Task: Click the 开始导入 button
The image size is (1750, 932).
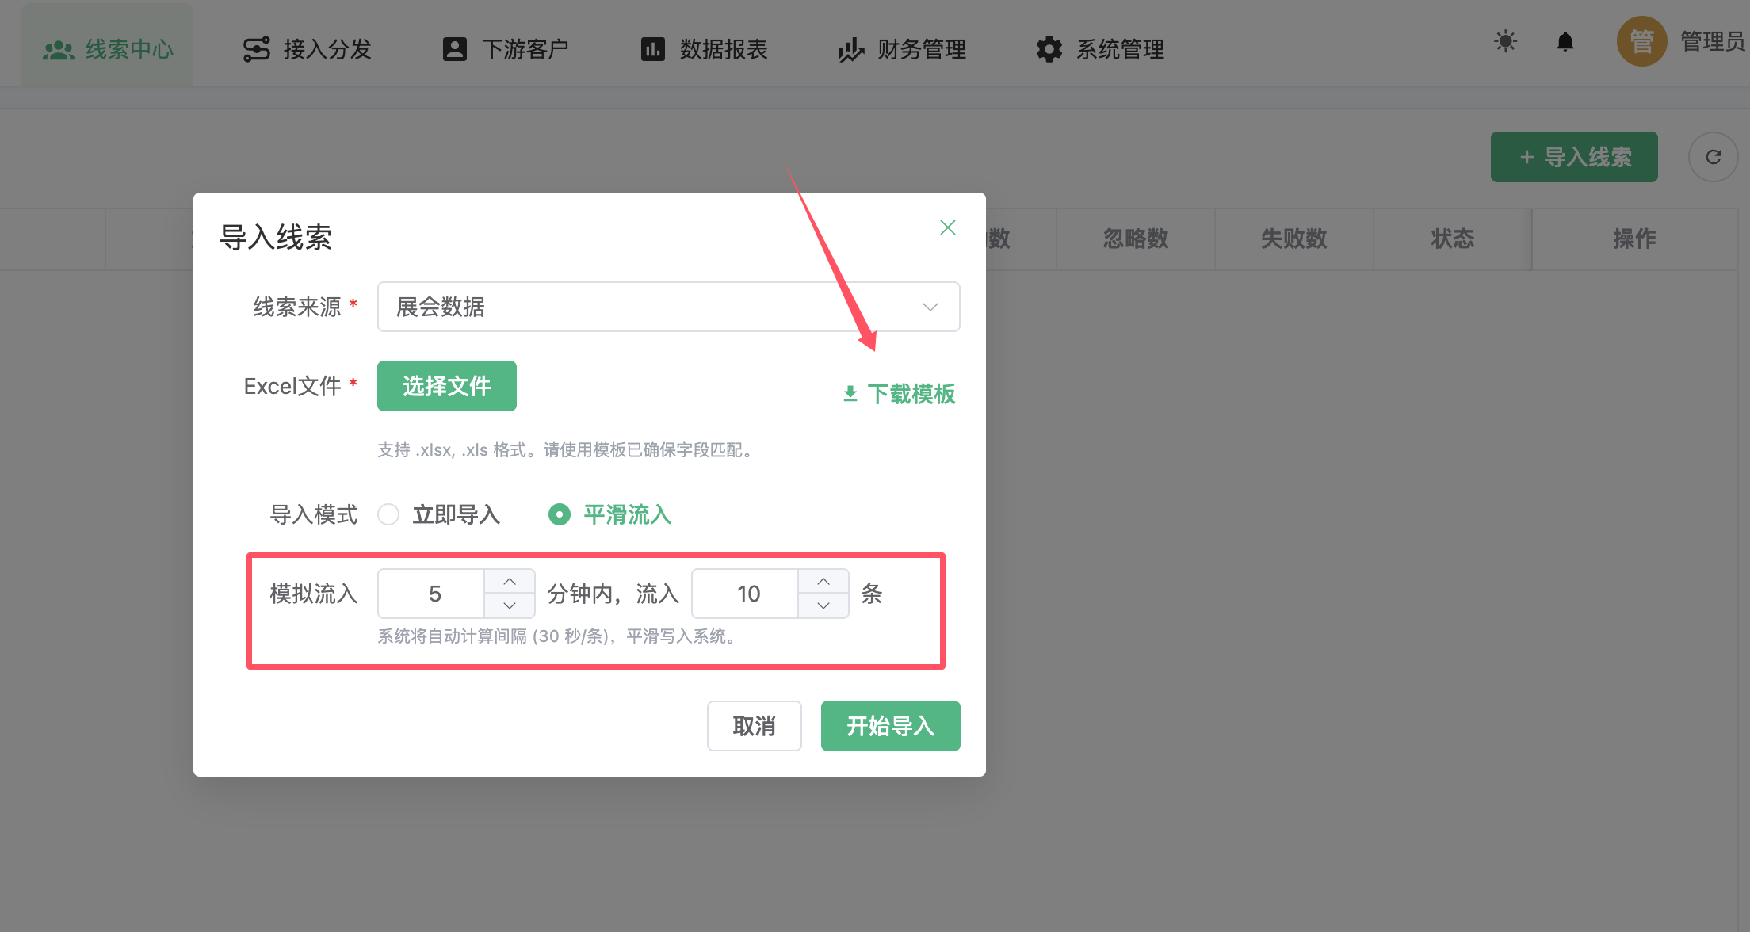Action: [x=890, y=726]
